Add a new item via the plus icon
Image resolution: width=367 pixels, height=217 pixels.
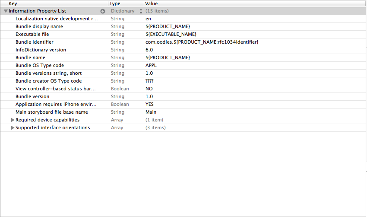point(103,11)
